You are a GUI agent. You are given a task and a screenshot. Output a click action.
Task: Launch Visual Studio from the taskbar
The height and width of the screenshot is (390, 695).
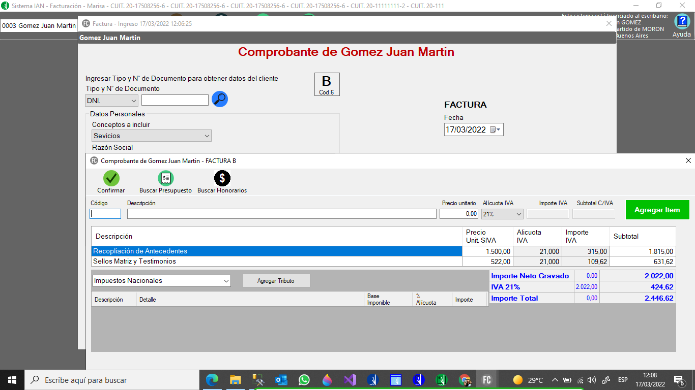(x=349, y=380)
